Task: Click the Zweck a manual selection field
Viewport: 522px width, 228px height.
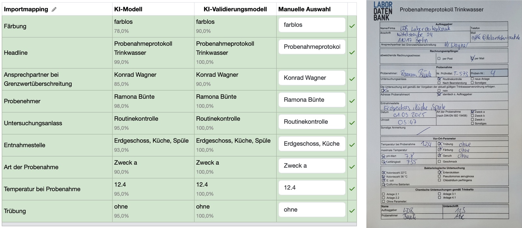Action: 312,166
